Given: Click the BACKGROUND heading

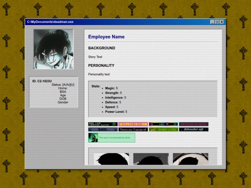Looking at the screenshot, I should click(x=102, y=48).
